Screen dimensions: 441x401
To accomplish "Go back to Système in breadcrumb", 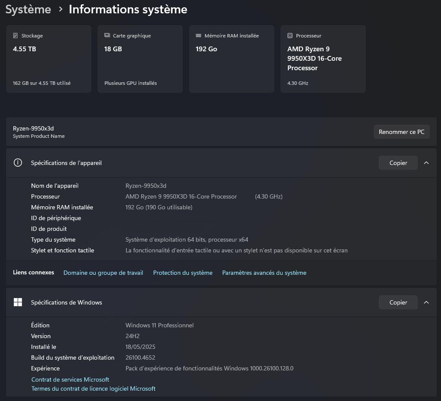I will tap(28, 9).
